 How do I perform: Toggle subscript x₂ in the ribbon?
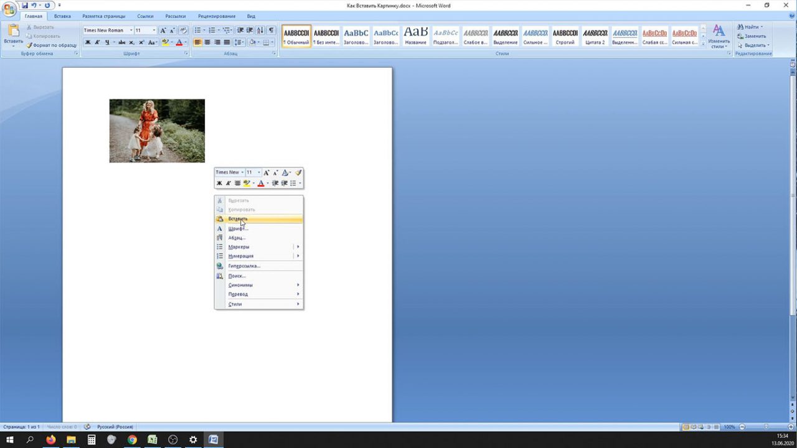(x=132, y=42)
